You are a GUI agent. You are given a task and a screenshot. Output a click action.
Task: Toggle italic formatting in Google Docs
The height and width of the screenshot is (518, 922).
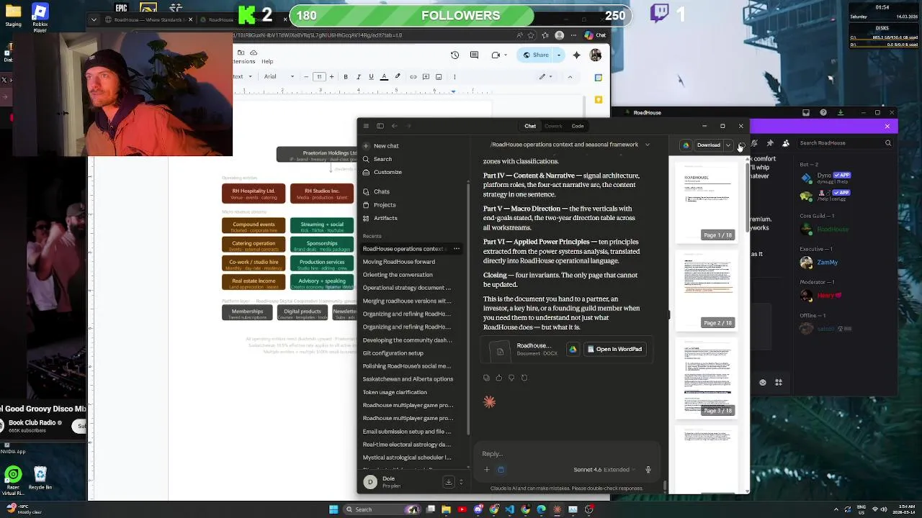click(x=358, y=77)
